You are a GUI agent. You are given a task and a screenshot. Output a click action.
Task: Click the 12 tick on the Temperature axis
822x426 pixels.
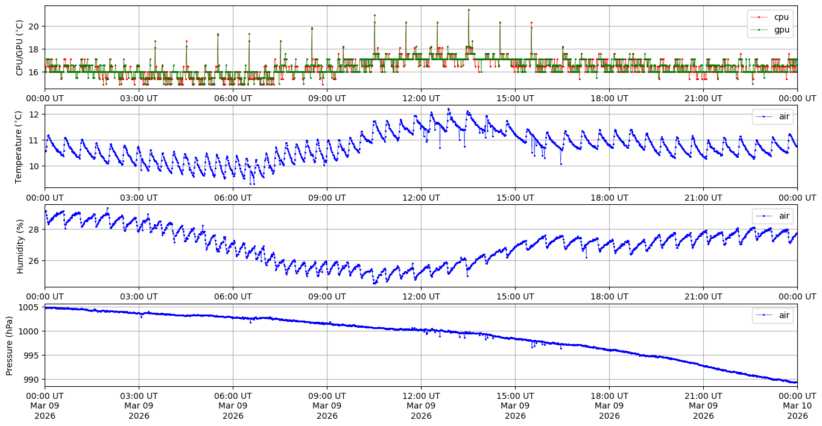click(x=33, y=114)
